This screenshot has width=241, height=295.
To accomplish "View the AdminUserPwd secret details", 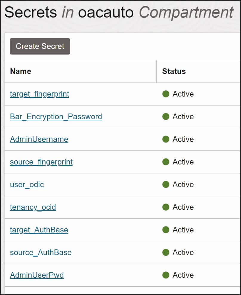I will (37, 275).
